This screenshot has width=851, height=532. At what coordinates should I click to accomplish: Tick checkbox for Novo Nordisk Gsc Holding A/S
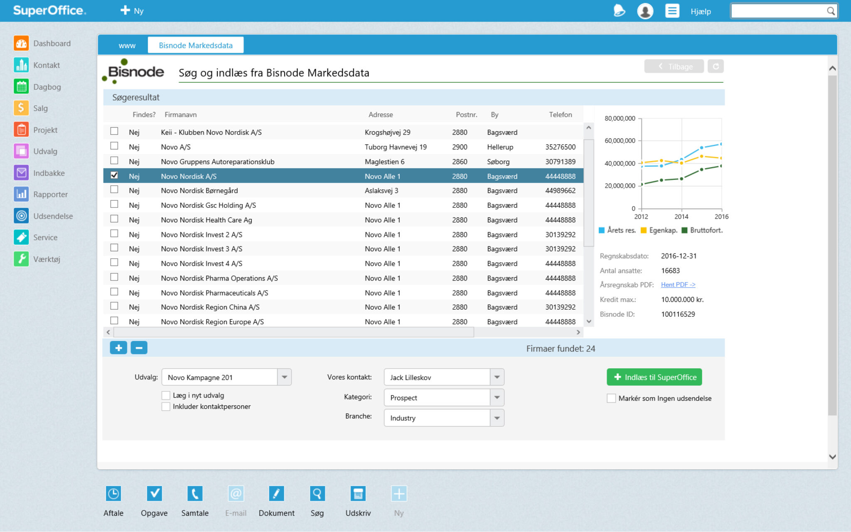(114, 204)
